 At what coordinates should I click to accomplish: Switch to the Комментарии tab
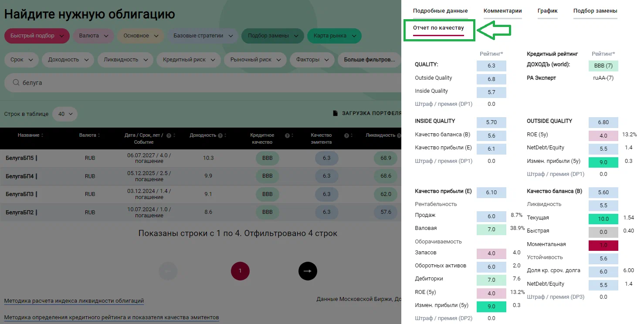(502, 11)
